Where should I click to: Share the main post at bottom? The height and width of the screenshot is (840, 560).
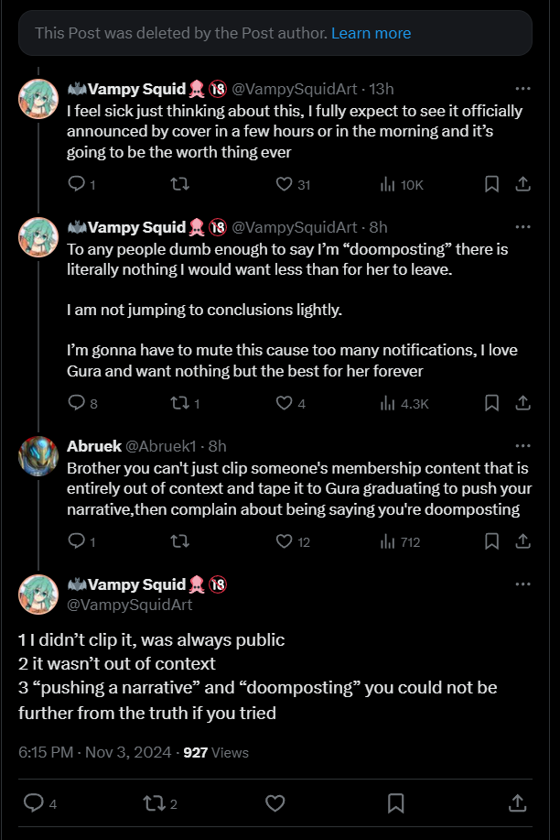pyautogui.click(x=516, y=803)
